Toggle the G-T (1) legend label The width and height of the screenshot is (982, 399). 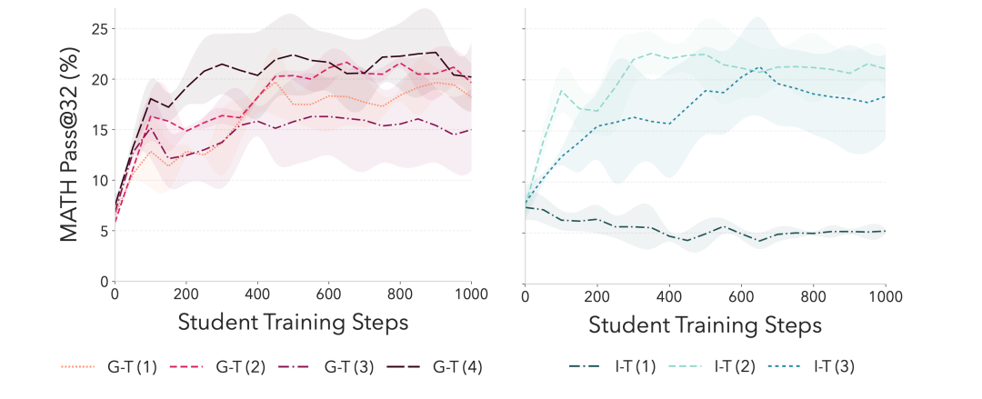[135, 367]
